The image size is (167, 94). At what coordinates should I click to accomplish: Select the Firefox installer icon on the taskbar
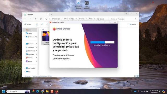pyautogui.click(x=57, y=91)
